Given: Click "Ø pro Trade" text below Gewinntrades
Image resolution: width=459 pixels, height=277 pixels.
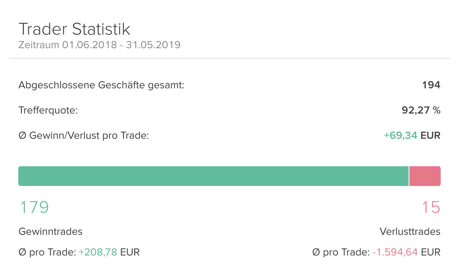Looking at the screenshot, I should (47, 252).
